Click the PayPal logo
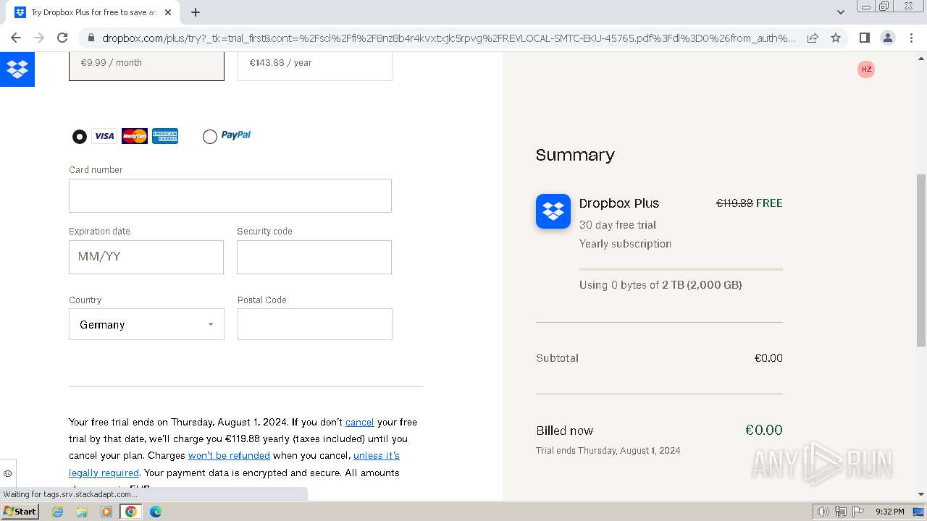927x521 pixels. tap(236, 135)
